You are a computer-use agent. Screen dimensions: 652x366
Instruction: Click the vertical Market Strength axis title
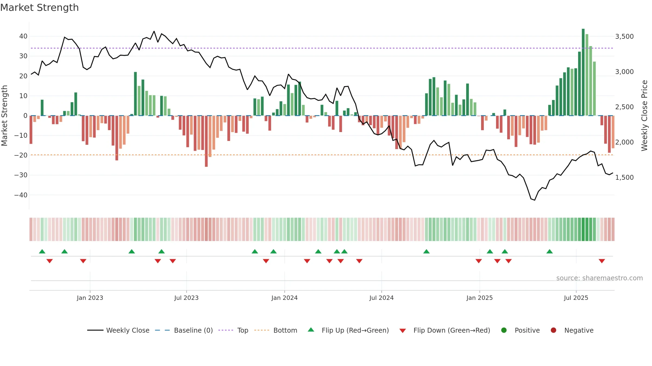coord(4,115)
